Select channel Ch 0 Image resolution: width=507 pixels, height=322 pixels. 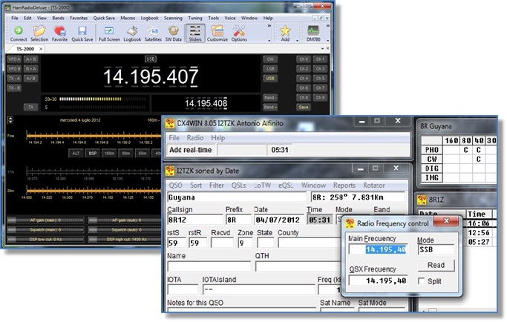tap(304, 59)
